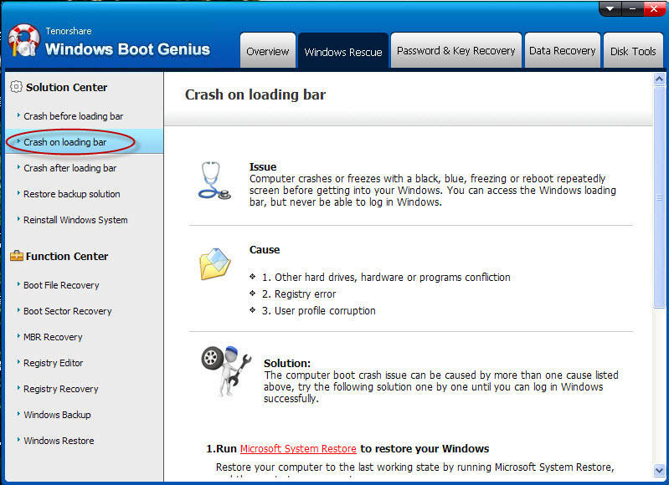Open Restore backup solution
This screenshot has height=485, width=669.
(x=72, y=194)
